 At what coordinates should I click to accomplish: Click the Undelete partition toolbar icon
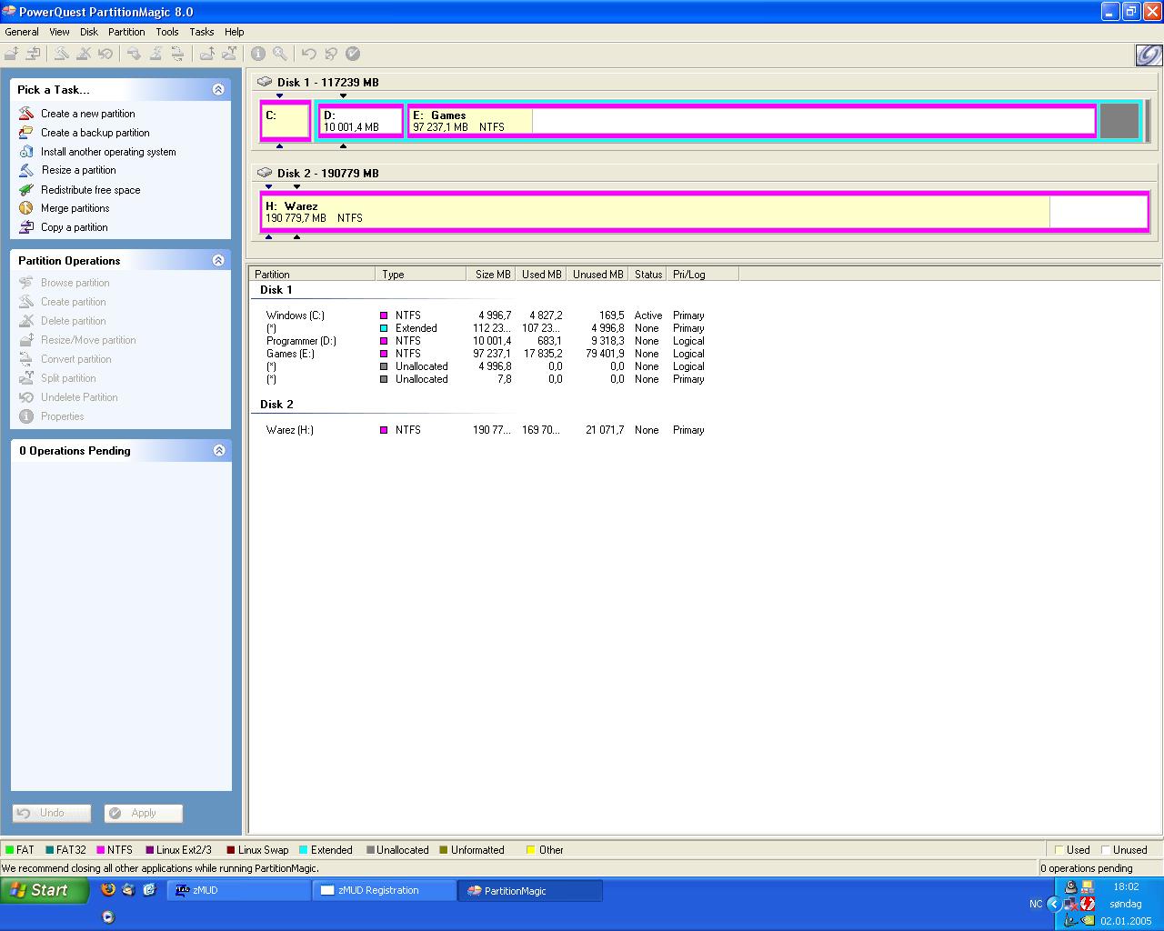click(x=105, y=54)
